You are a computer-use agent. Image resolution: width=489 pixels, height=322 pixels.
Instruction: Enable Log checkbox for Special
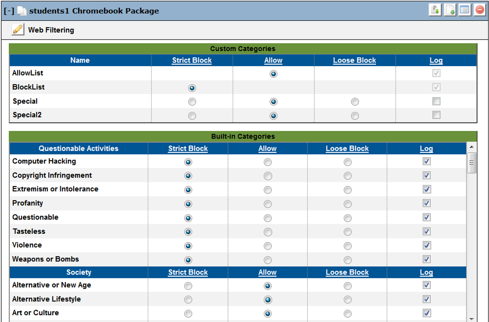click(x=437, y=102)
